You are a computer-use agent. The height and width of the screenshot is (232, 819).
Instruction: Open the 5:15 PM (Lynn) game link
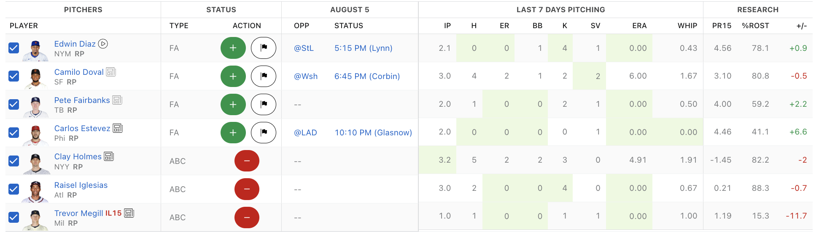click(x=363, y=48)
